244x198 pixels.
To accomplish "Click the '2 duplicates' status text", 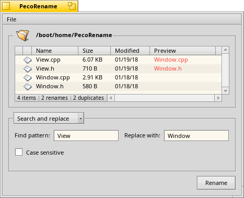I will point(88,98).
